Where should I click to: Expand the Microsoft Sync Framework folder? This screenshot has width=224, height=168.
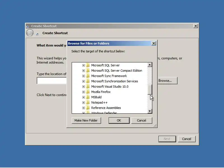click(x=83, y=76)
